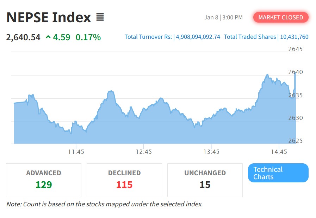Screen dimensions: 316x218
Task: Click the green up-arrow change indicator
Action: tap(48, 37)
